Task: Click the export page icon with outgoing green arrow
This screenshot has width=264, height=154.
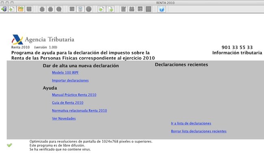Action: click(x=110, y=9)
